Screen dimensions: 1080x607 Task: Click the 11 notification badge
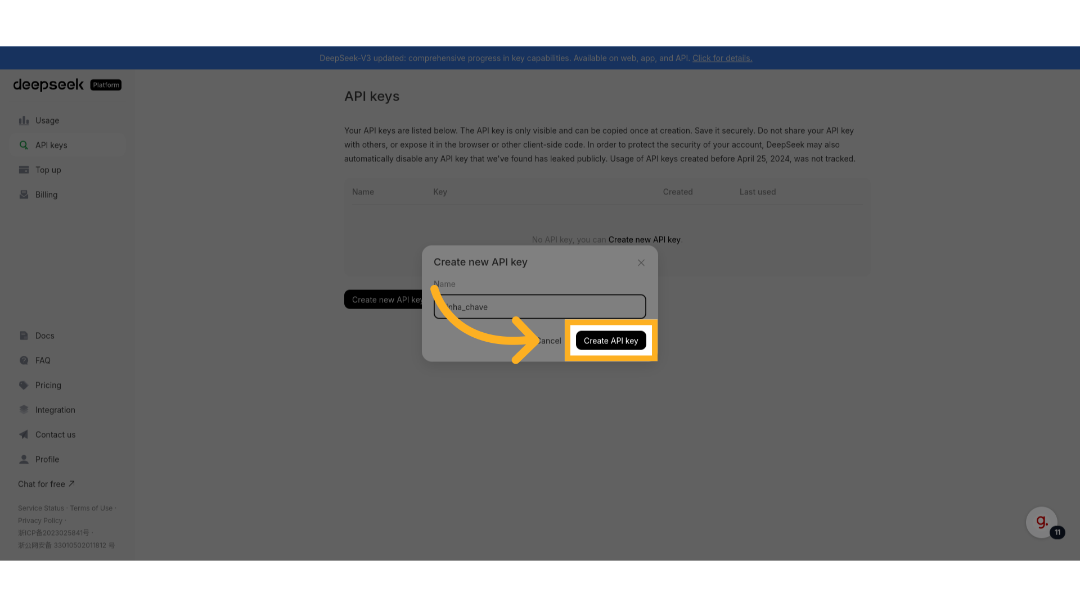1057,532
